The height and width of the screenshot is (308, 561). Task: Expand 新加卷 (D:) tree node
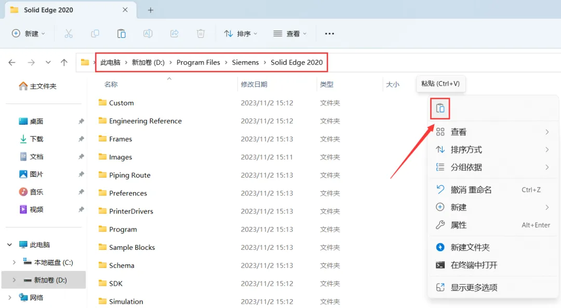point(14,280)
